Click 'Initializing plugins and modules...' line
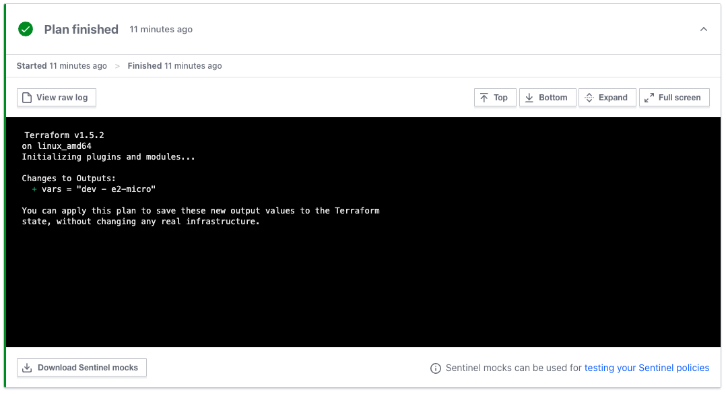Viewport: 726px width, 394px height. click(x=108, y=156)
